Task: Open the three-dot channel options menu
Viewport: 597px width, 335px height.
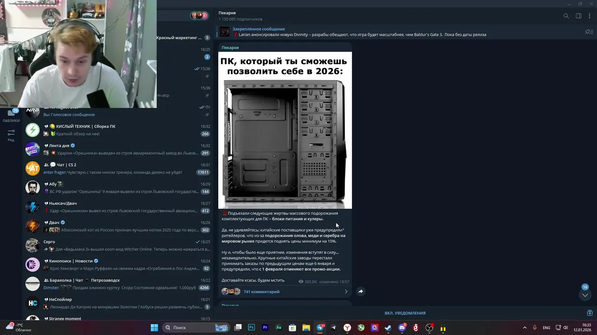Action: (x=590, y=16)
